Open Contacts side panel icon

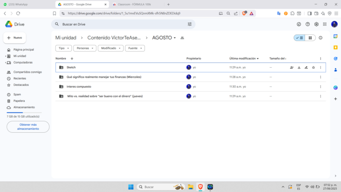336,70
